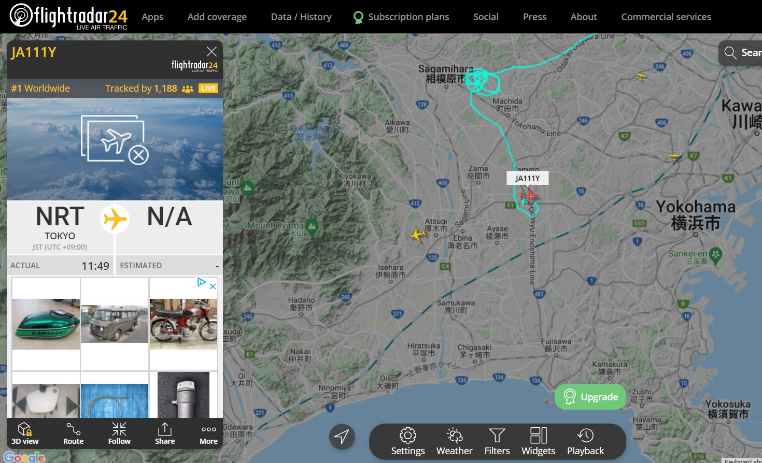Click the yellow plane route icon
The image size is (762, 463).
pyautogui.click(x=115, y=219)
